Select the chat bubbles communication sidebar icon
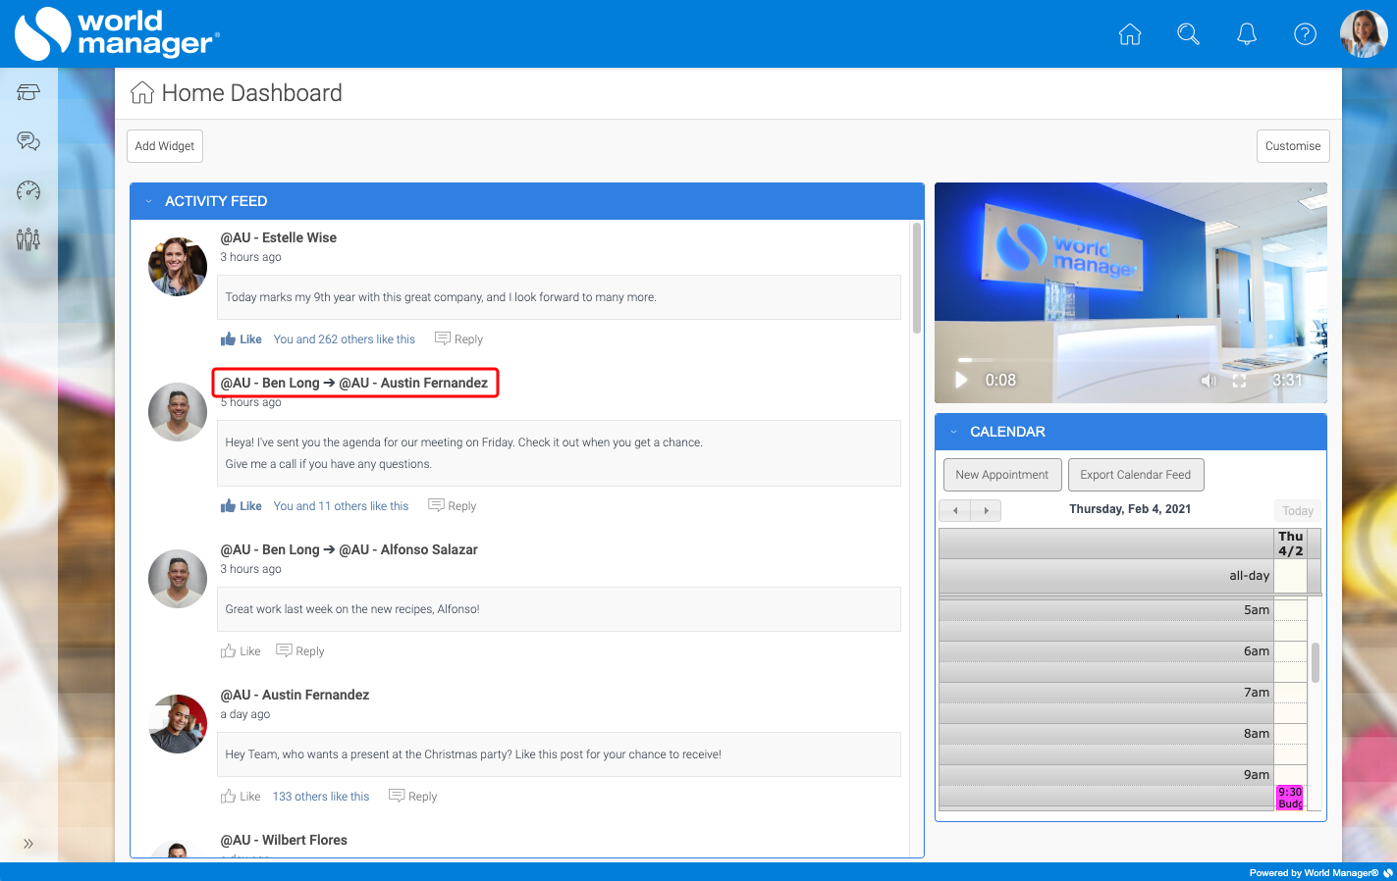Screen dimensions: 1397x881 (27, 140)
